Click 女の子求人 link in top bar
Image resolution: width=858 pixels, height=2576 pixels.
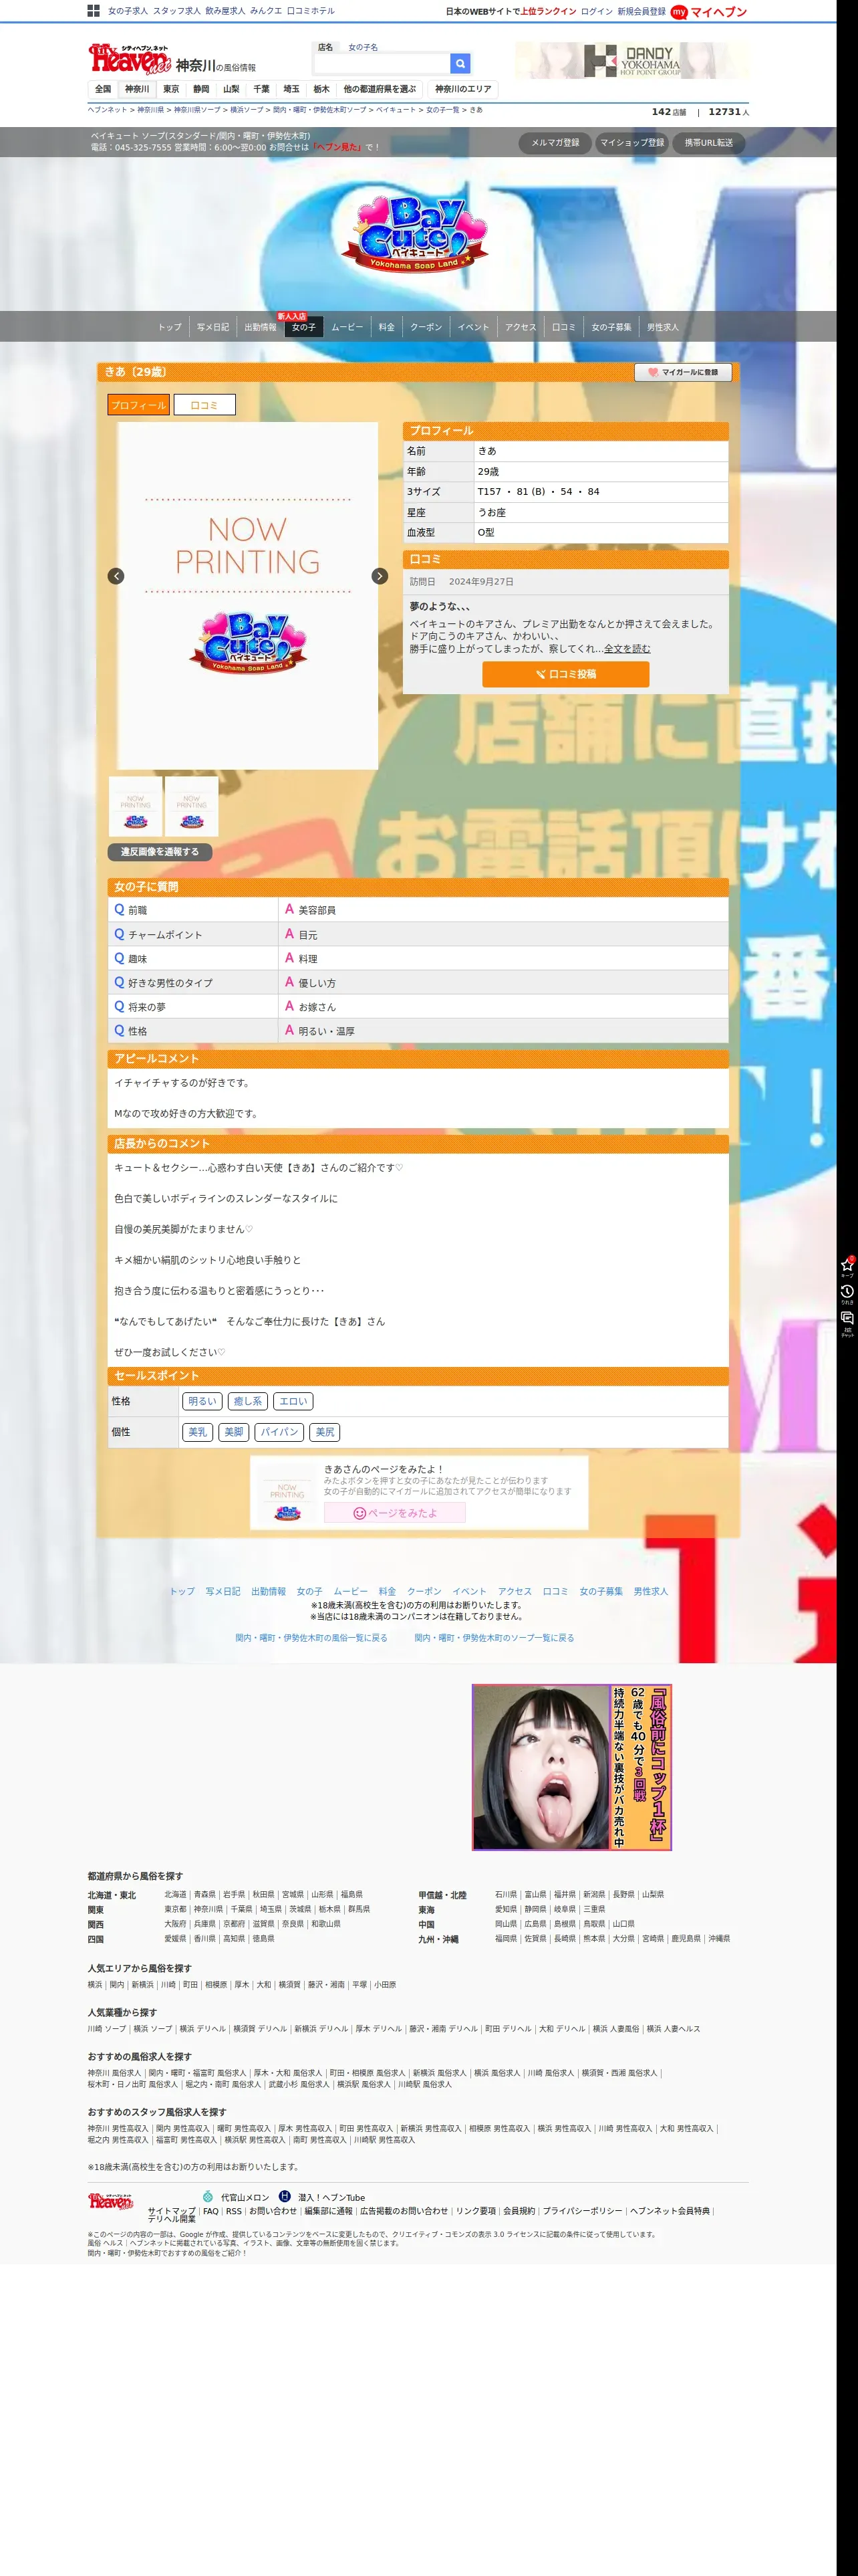click(128, 11)
